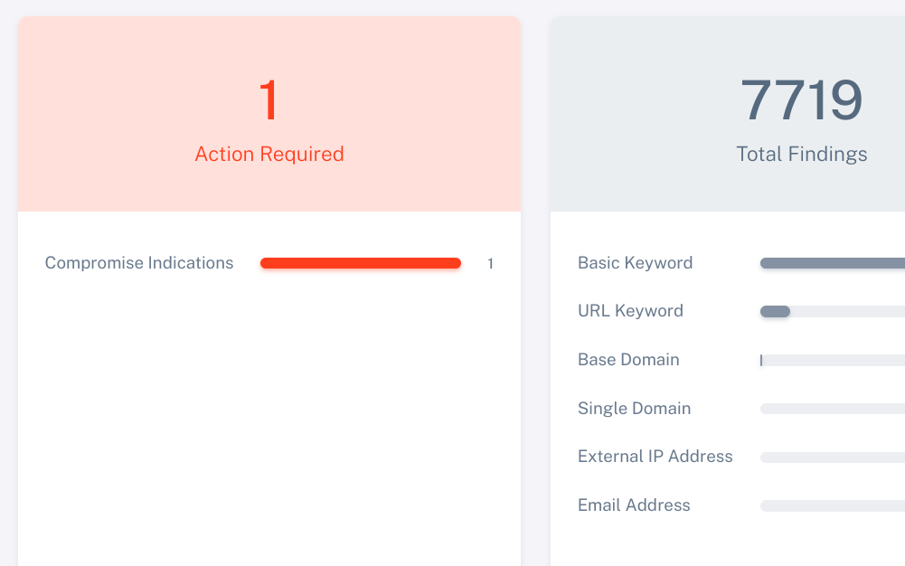Select the Single Domain row label
Screen dimensions: 905x566
point(635,409)
